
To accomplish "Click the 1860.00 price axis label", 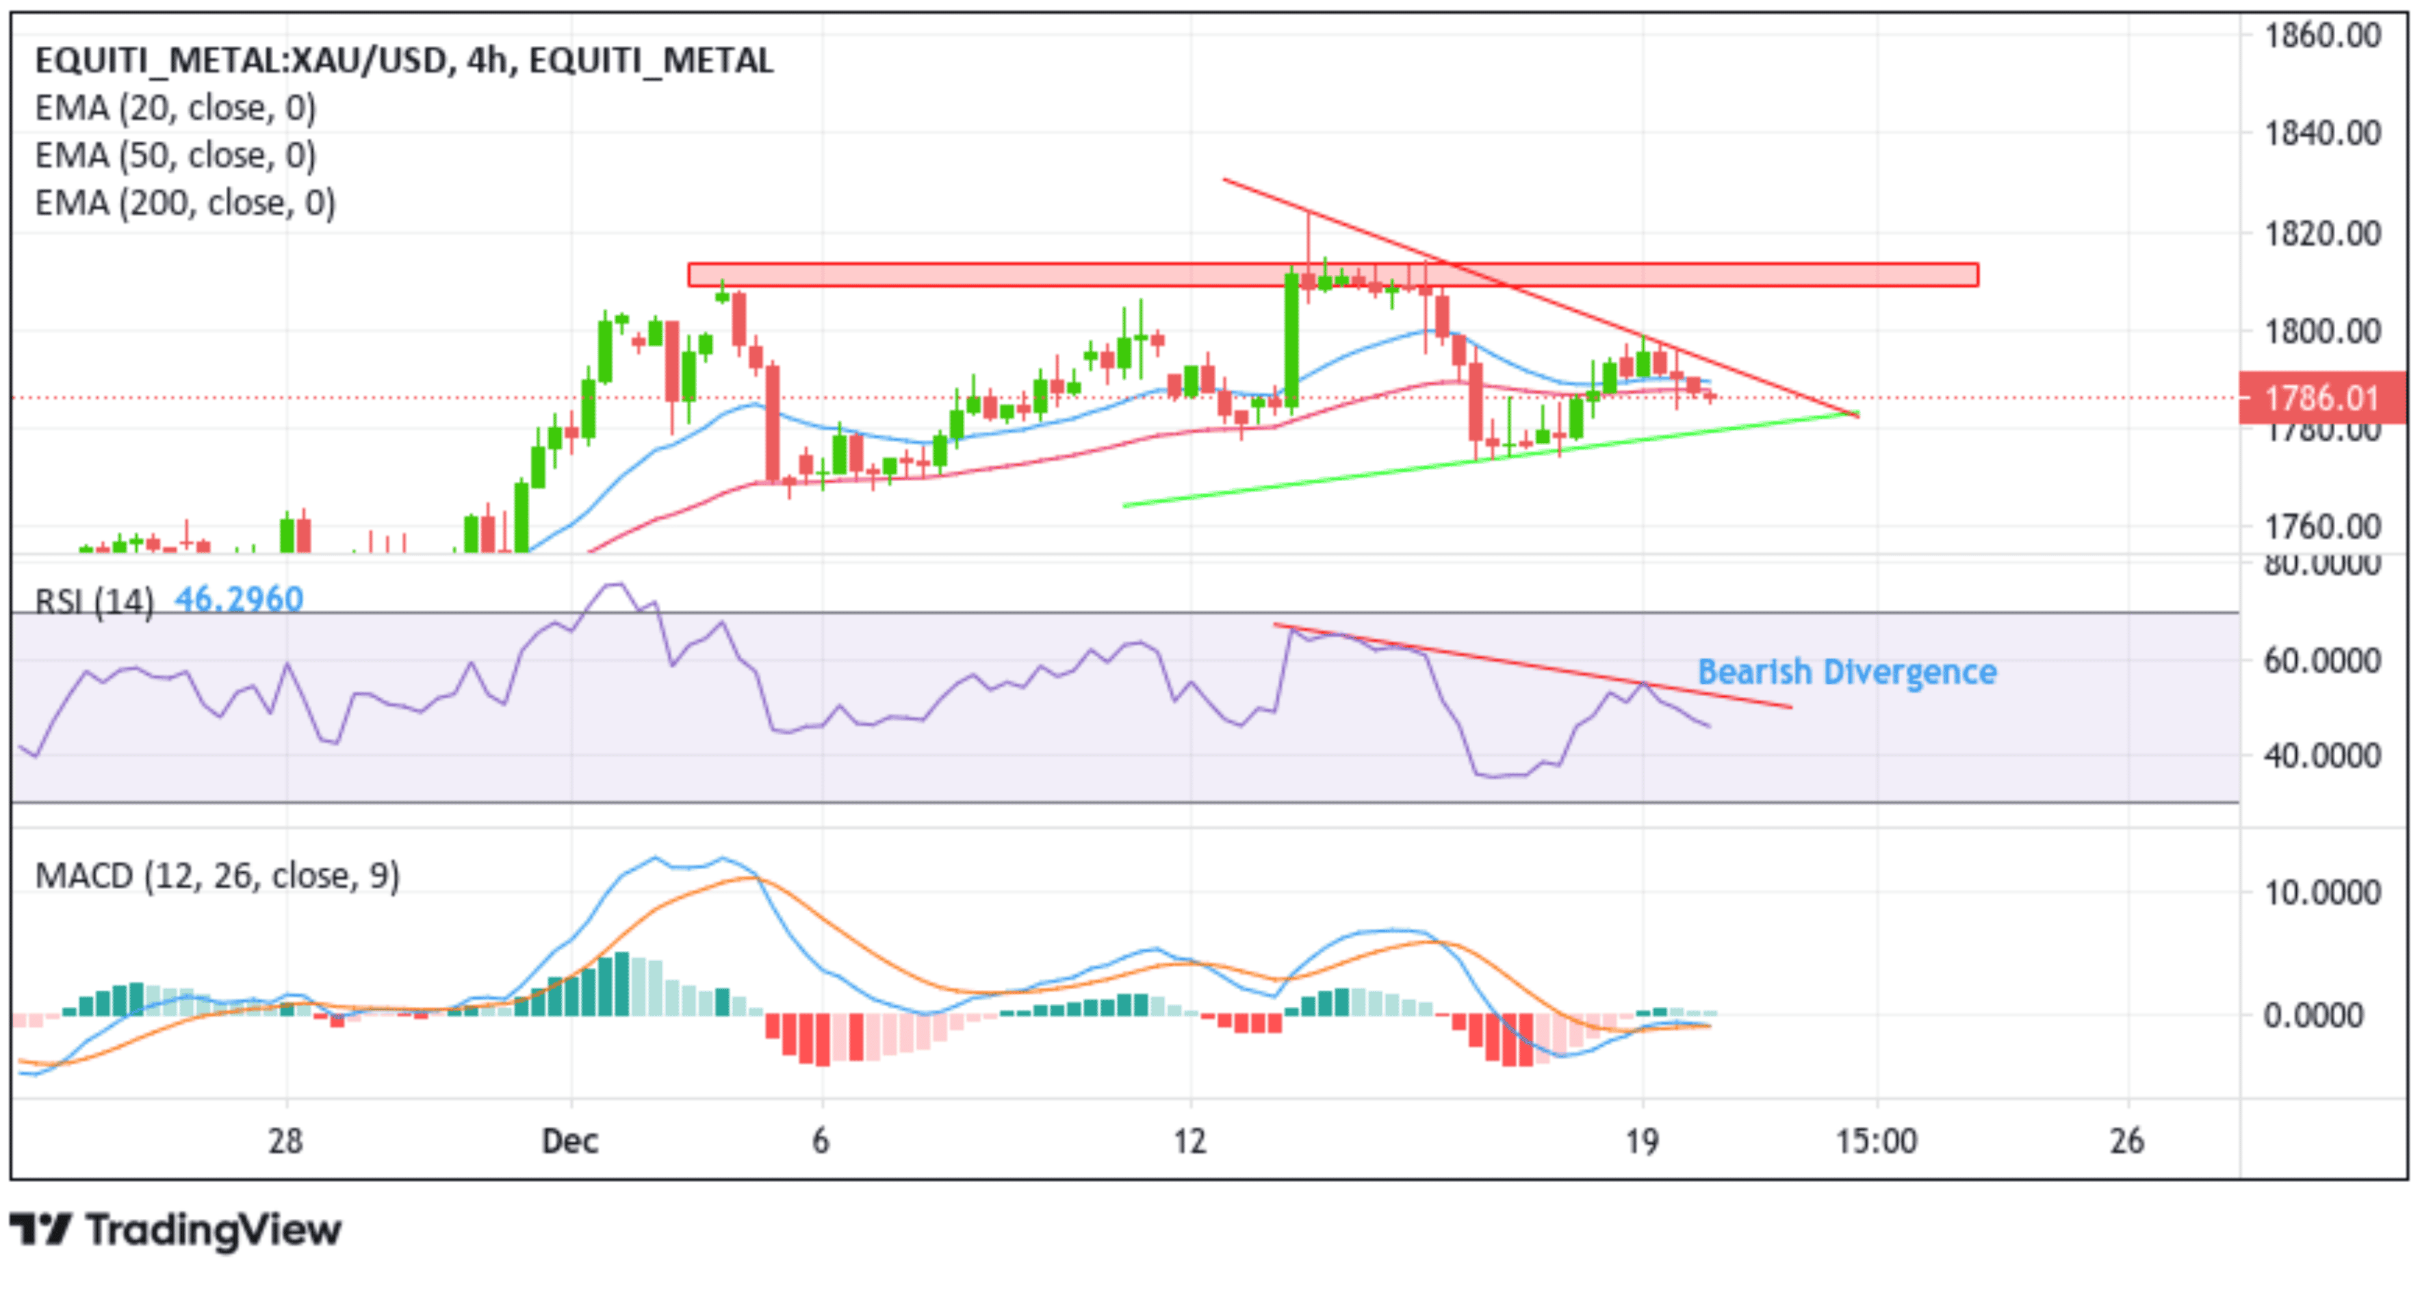I will (x=2322, y=36).
